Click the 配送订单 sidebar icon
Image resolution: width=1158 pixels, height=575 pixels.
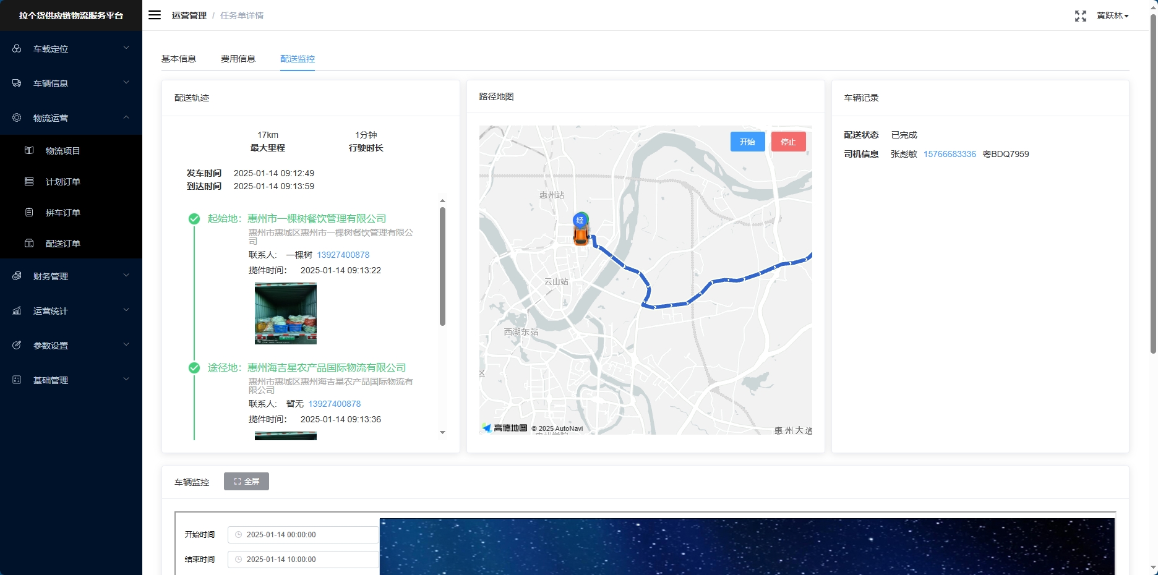[29, 243]
